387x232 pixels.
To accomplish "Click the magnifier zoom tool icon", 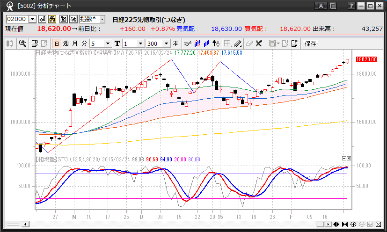I will [x=22, y=43].
